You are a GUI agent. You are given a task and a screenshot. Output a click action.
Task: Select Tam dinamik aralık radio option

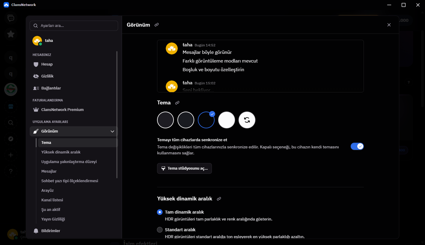[x=160, y=212]
